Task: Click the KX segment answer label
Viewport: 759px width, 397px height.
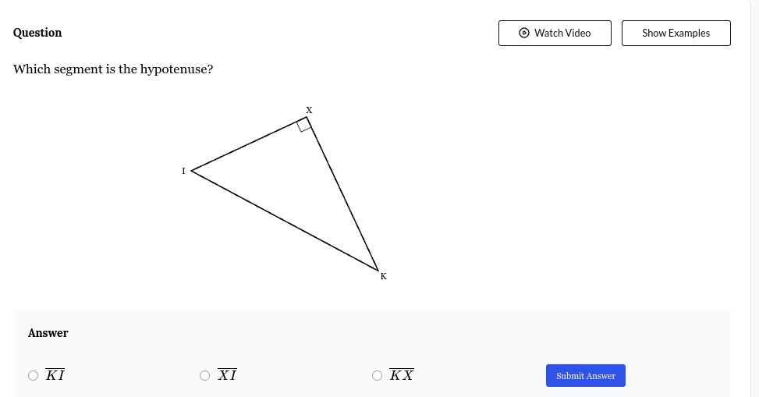Action: click(x=401, y=374)
